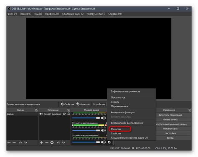
Task: Add a new scene with plus icon
Action: (9, 142)
